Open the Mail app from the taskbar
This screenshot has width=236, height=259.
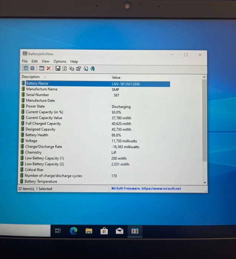119,231
